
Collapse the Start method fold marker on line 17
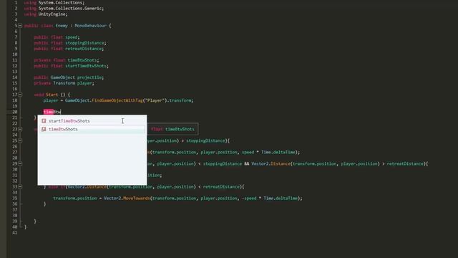(20, 95)
